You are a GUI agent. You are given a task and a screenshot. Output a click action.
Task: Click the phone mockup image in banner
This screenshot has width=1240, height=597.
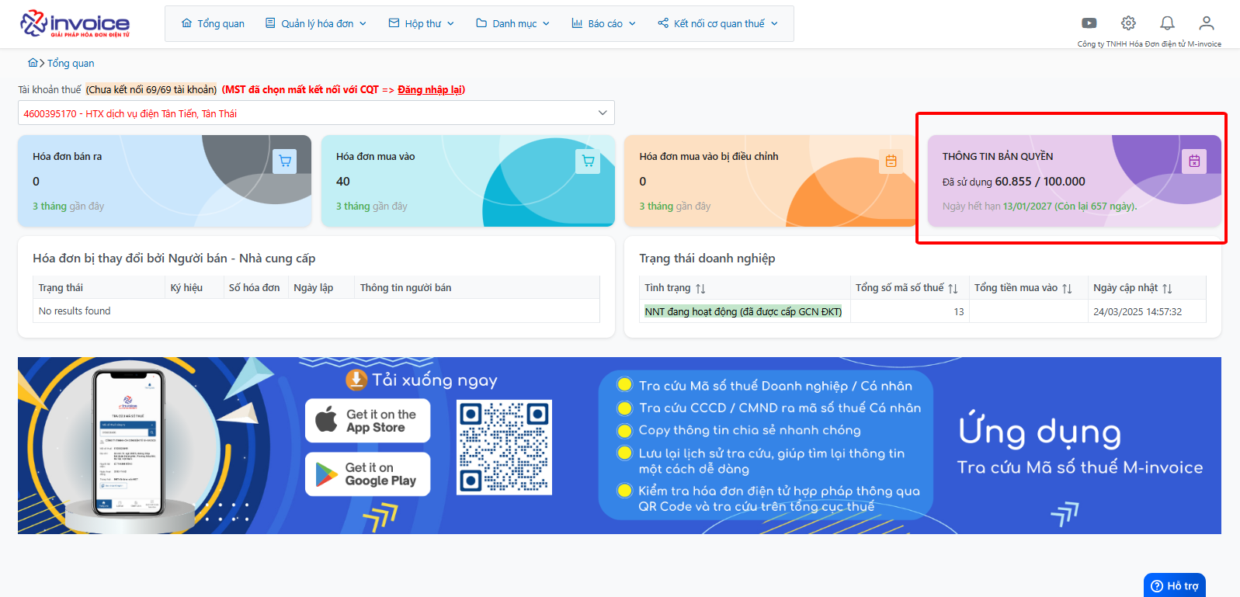click(x=128, y=443)
